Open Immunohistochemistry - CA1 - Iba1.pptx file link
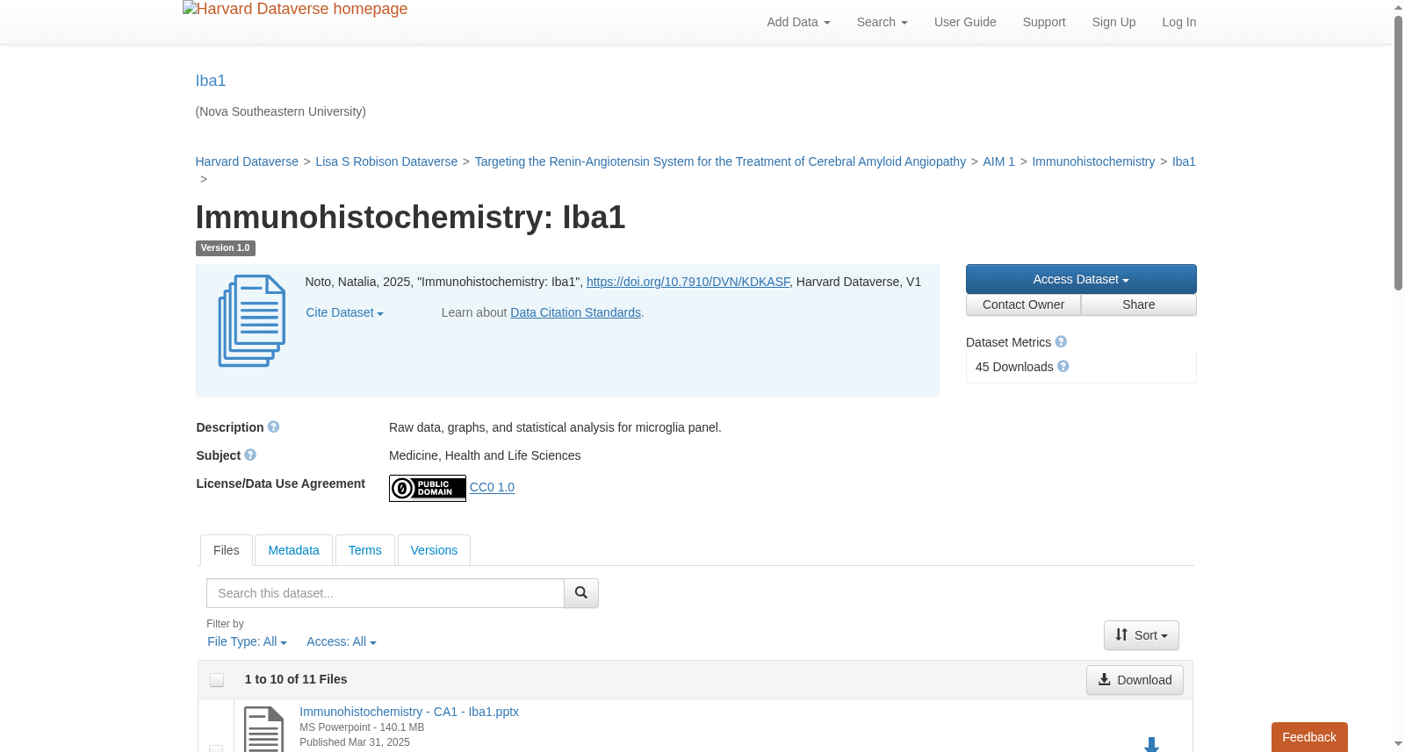Image resolution: width=1405 pixels, height=752 pixels. tap(409, 712)
